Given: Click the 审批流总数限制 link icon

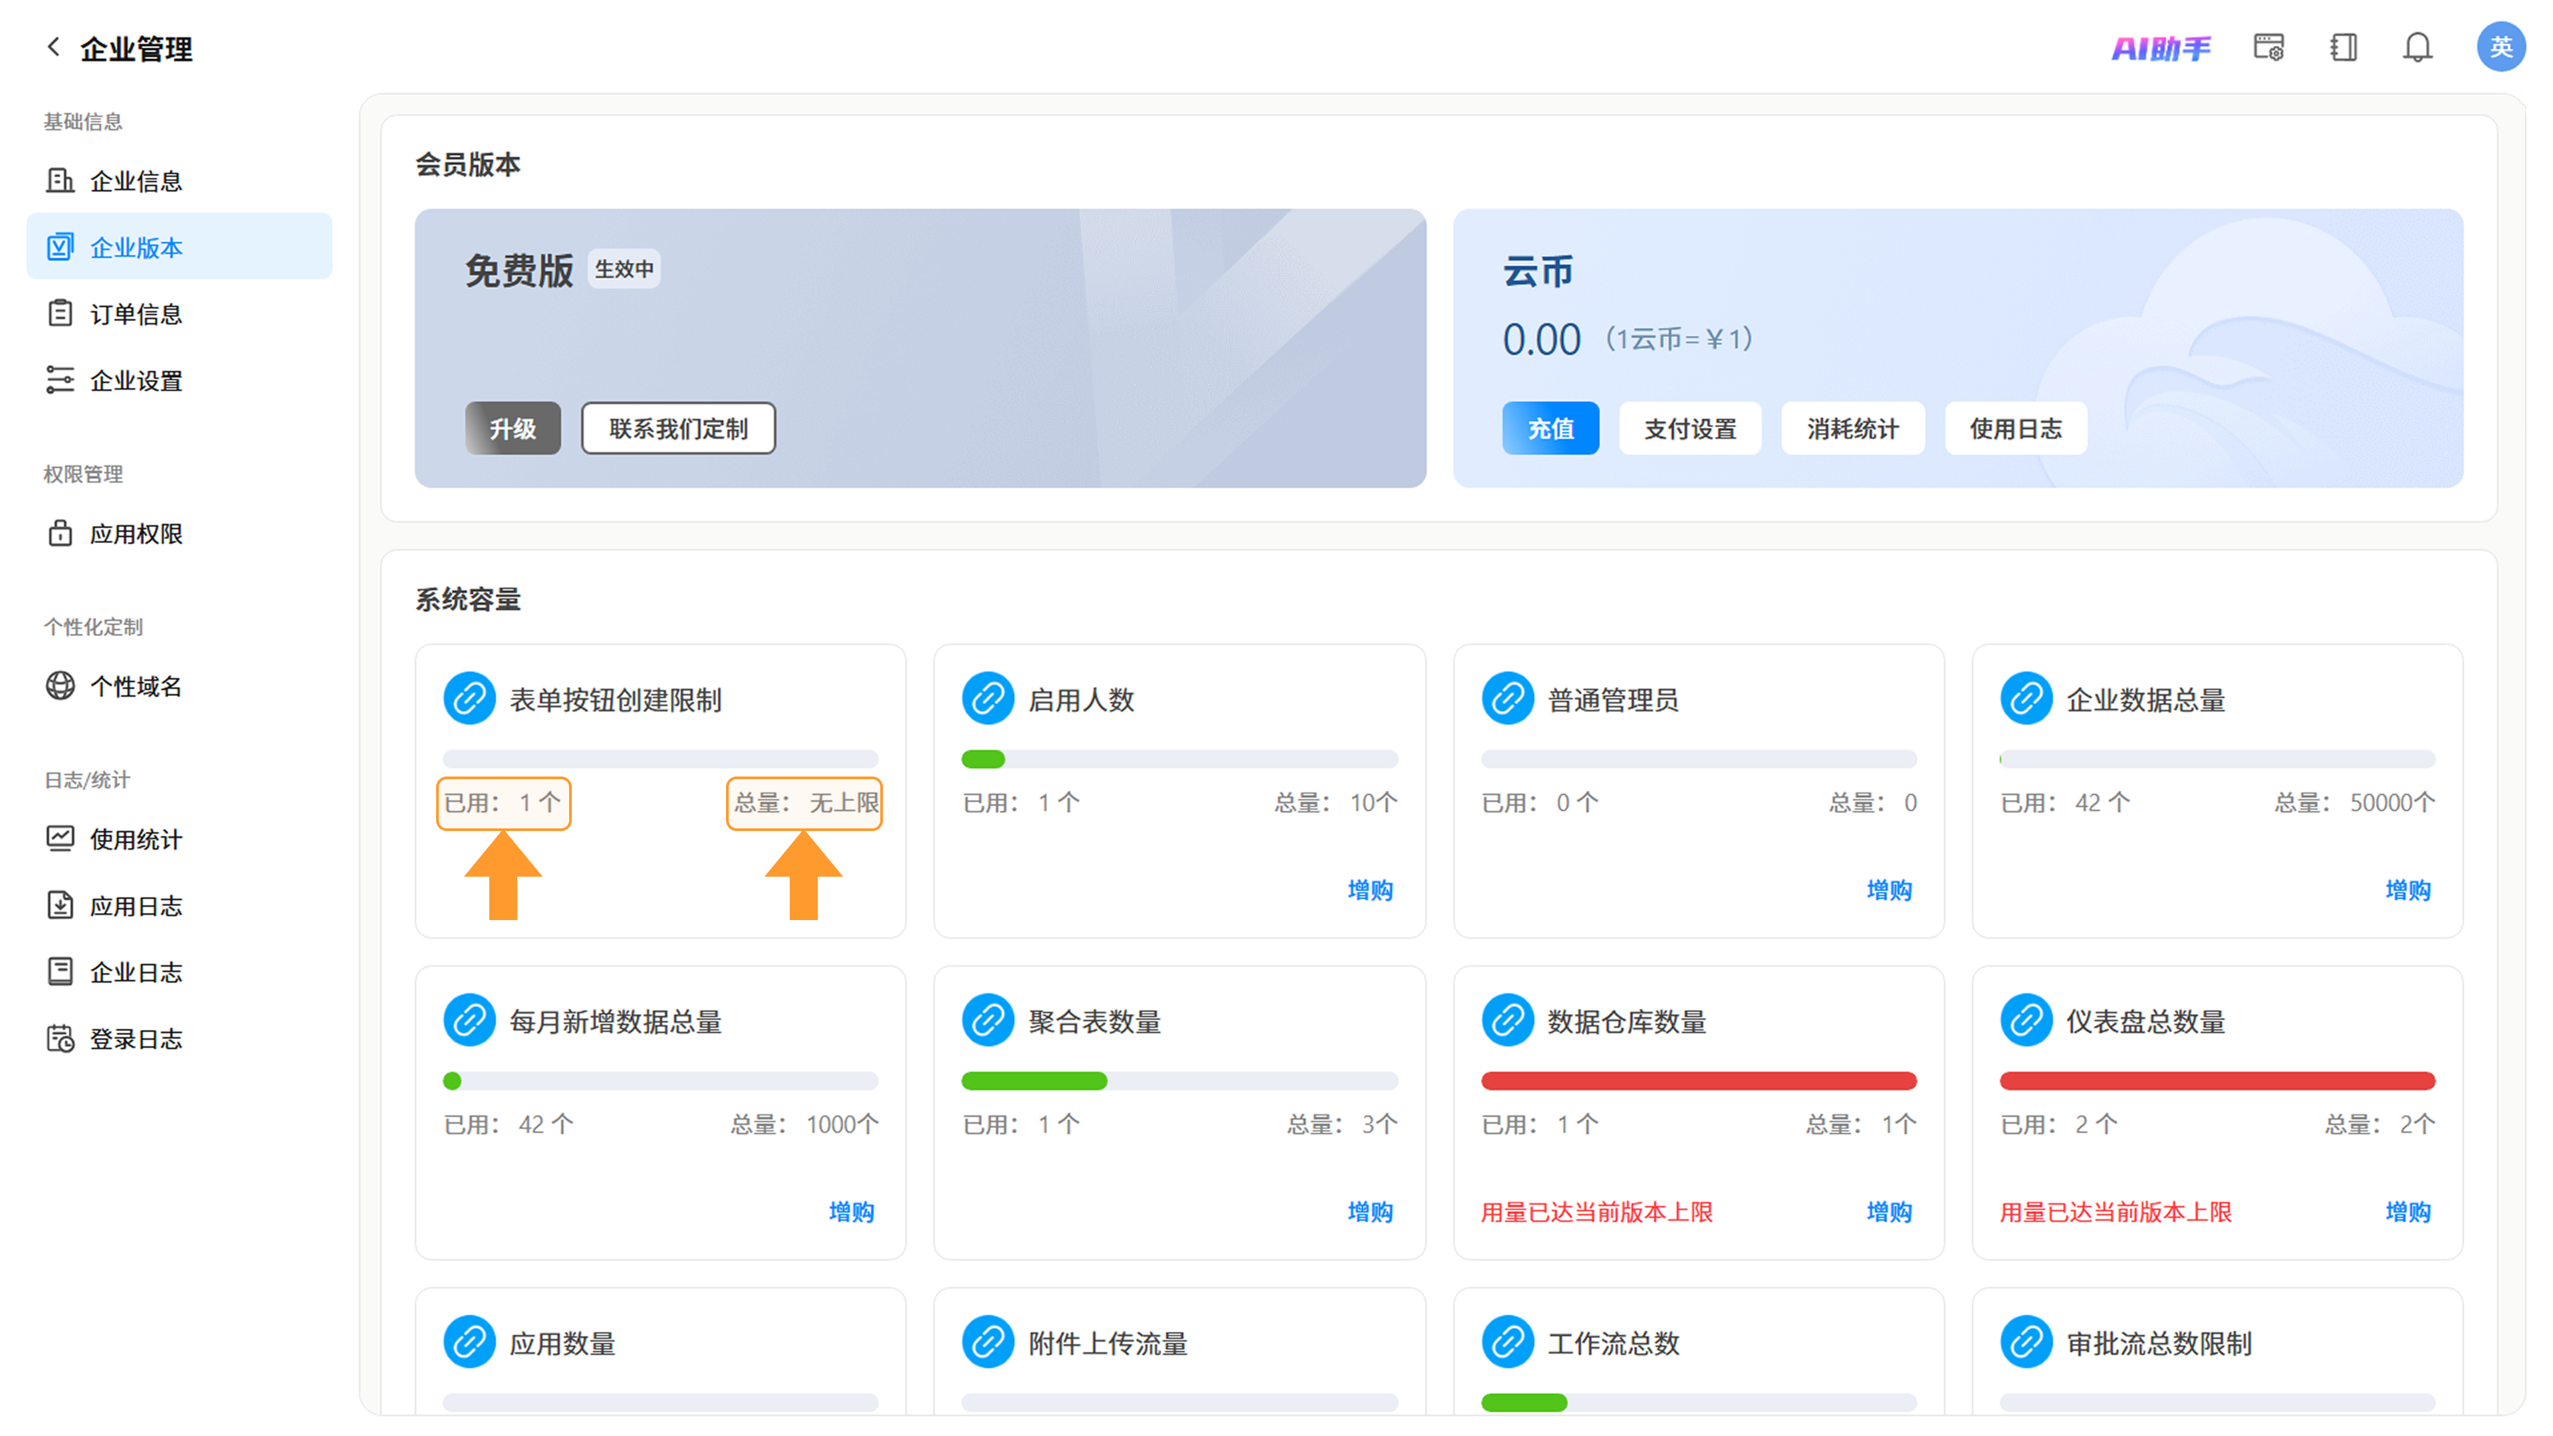Looking at the screenshot, I should click(x=2026, y=1342).
